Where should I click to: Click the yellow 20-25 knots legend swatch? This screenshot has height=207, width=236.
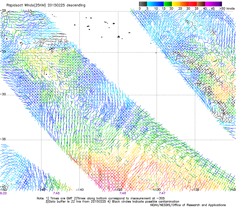(176, 4)
